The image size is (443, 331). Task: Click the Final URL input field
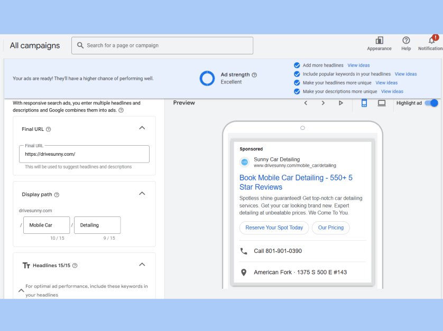click(84, 154)
